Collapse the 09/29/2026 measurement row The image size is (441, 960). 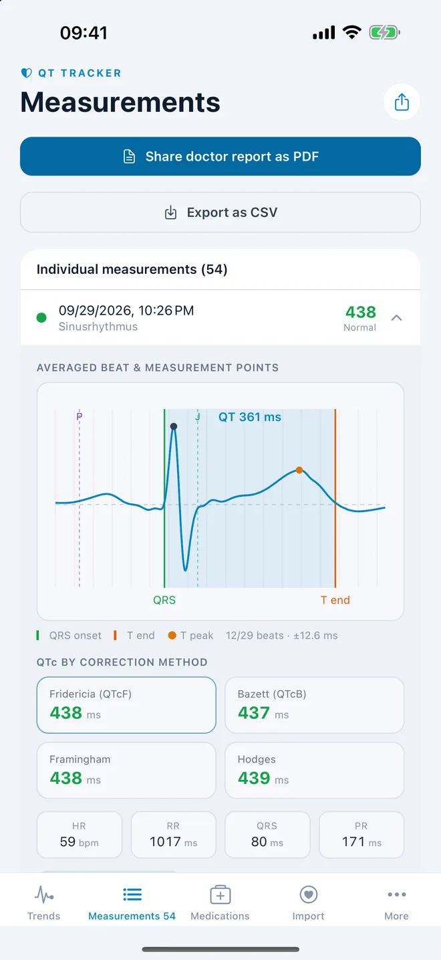(x=396, y=318)
